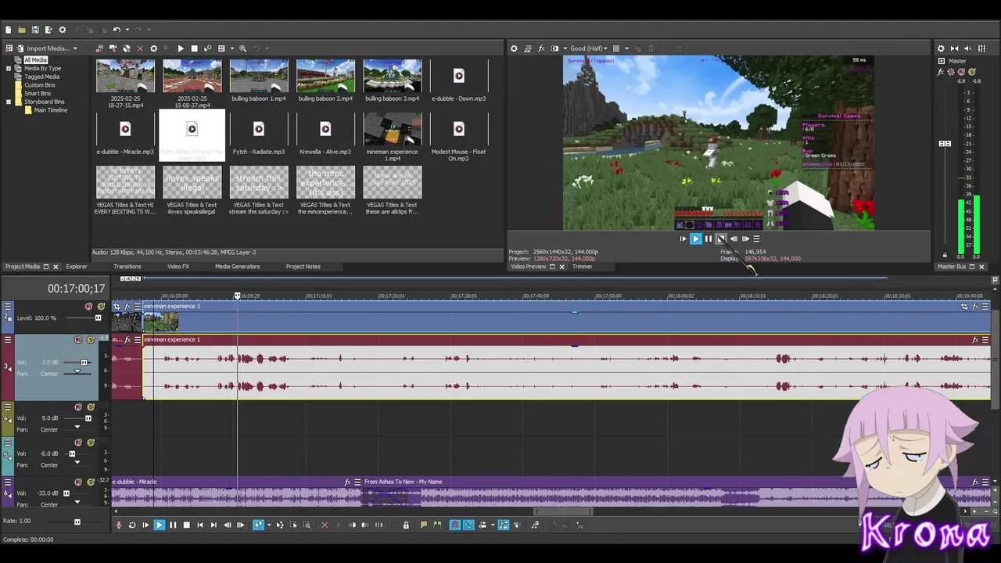The width and height of the screenshot is (1001, 563).
Task: Collapse the Storyboard Bins tree node
Action: 9,102
